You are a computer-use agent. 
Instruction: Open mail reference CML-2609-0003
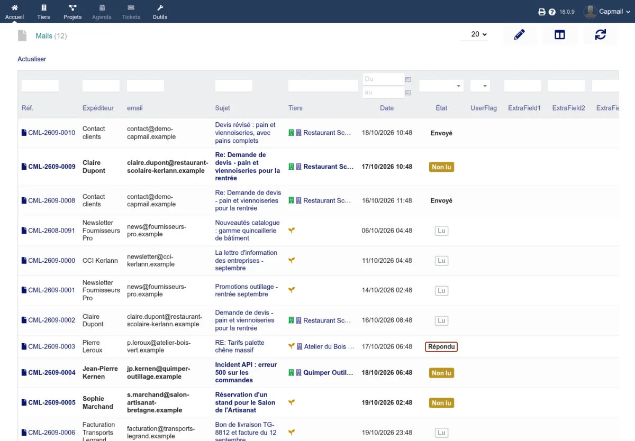[x=51, y=346]
